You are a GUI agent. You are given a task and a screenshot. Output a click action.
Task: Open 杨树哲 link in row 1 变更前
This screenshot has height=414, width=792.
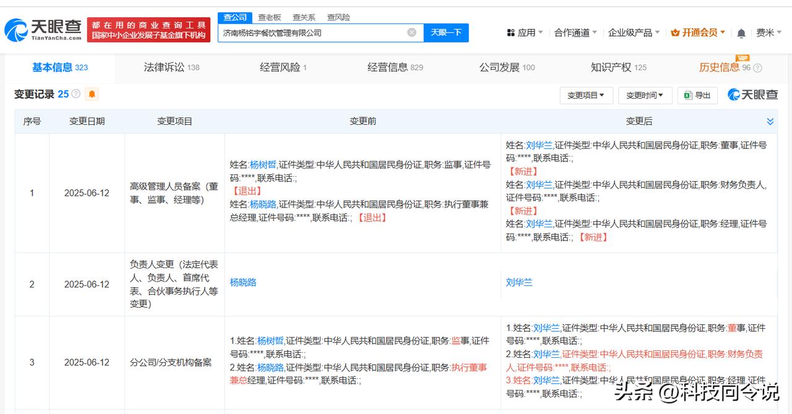tap(263, 165)
